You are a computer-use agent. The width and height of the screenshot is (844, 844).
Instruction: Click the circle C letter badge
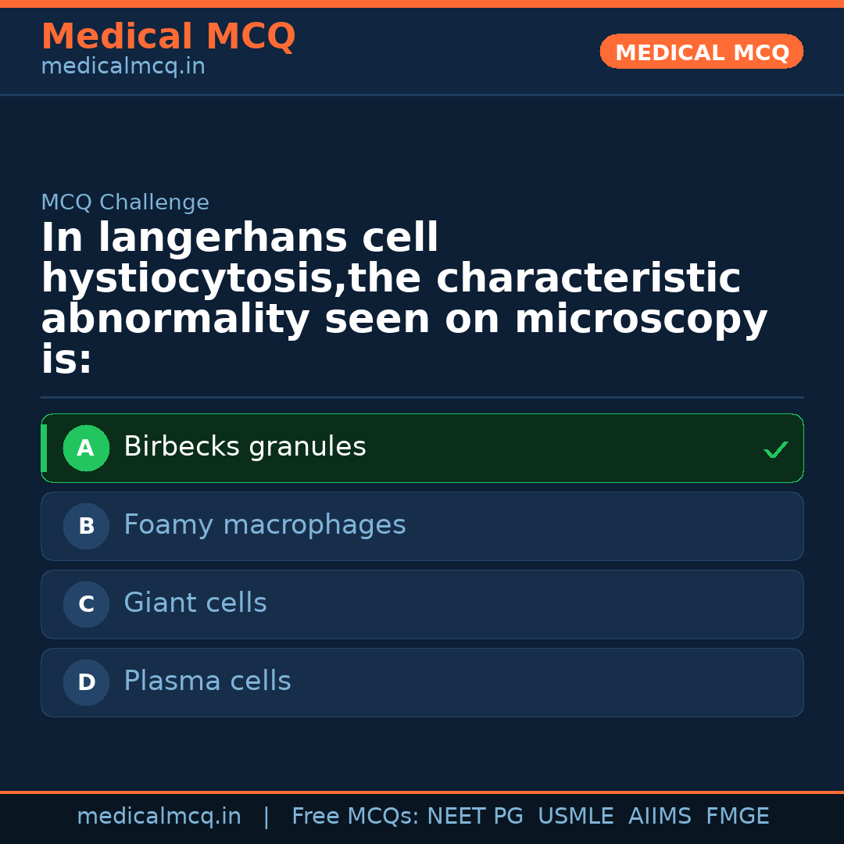(x=86, y=605)
